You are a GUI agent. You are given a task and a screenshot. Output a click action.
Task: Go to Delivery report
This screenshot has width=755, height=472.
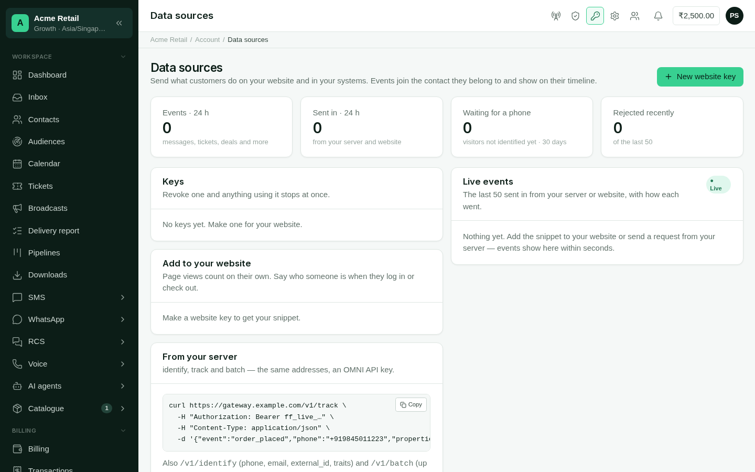[x=69, y=231]
